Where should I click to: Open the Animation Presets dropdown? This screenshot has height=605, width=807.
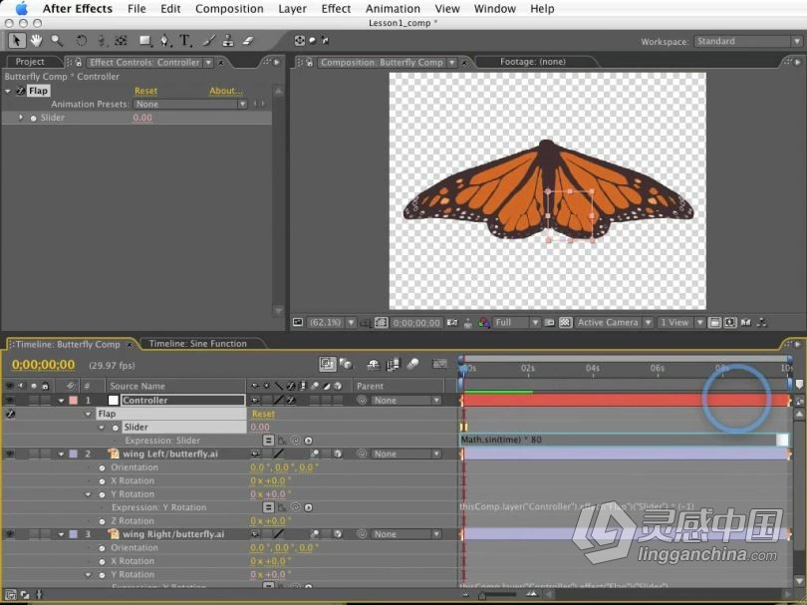190,104
